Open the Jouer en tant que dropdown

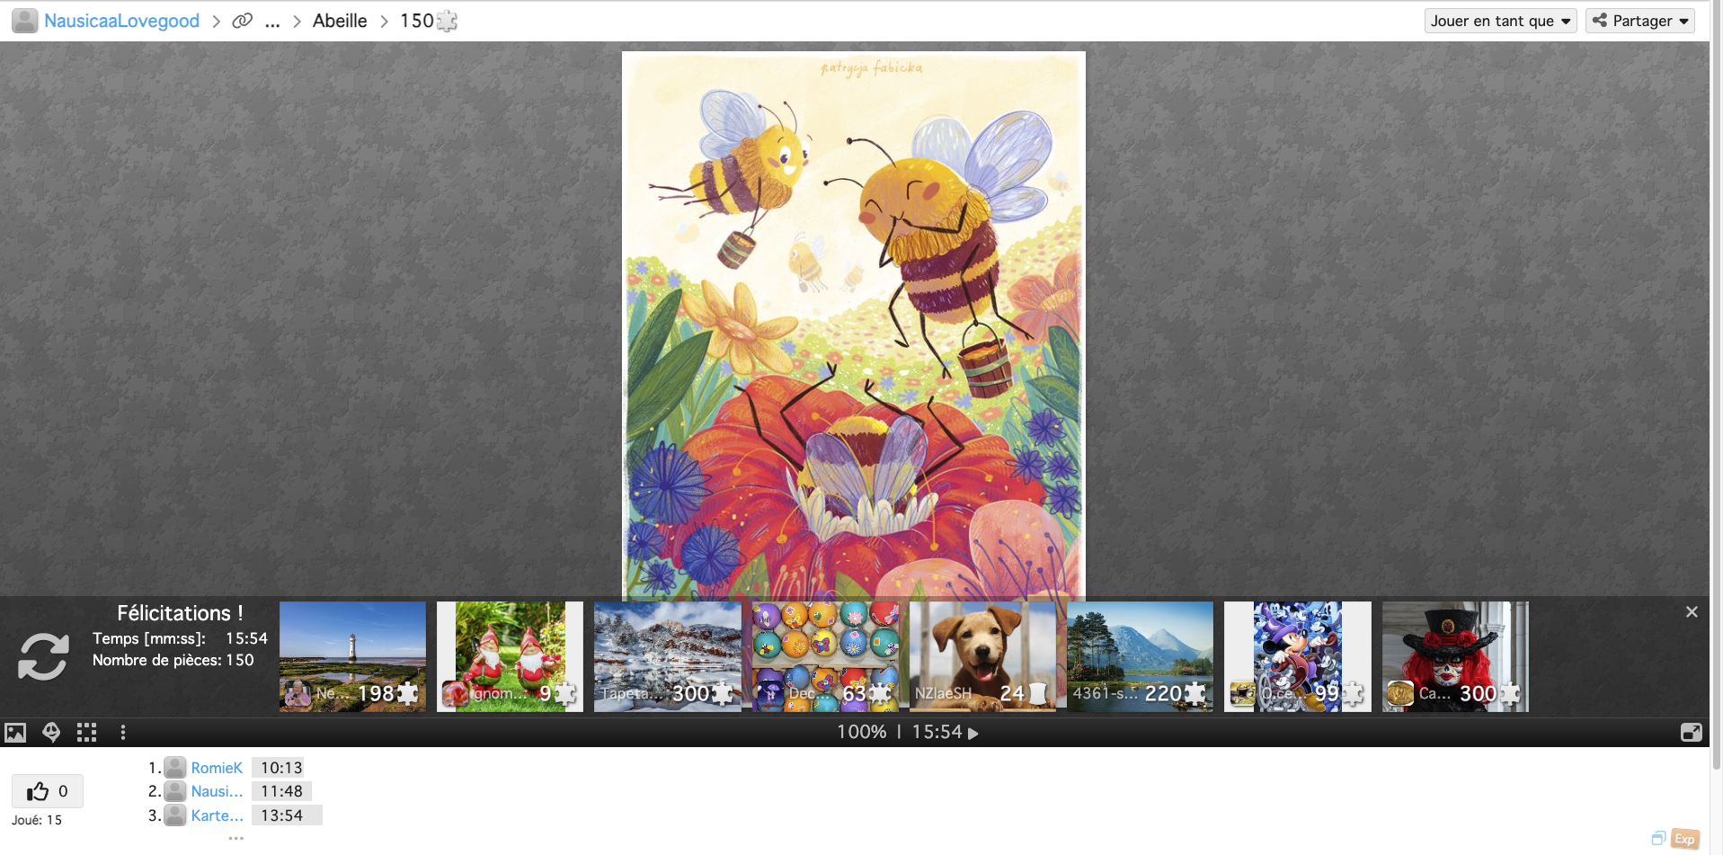click(x=1501, y=21)
